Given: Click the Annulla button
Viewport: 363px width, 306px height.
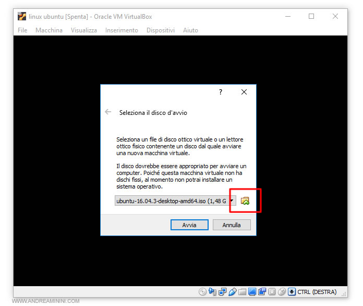Looking at the screenshot, I should tap(232, 225).
